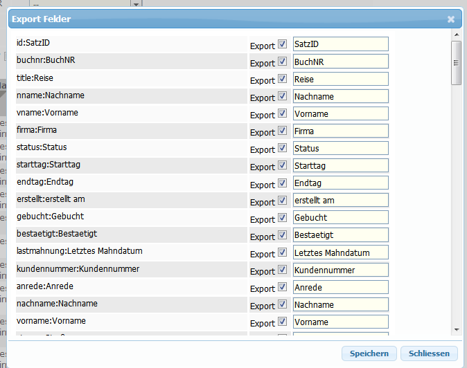Screen dimensions: 467x368
Task: Click the Schliessen button
Action: 429,353
